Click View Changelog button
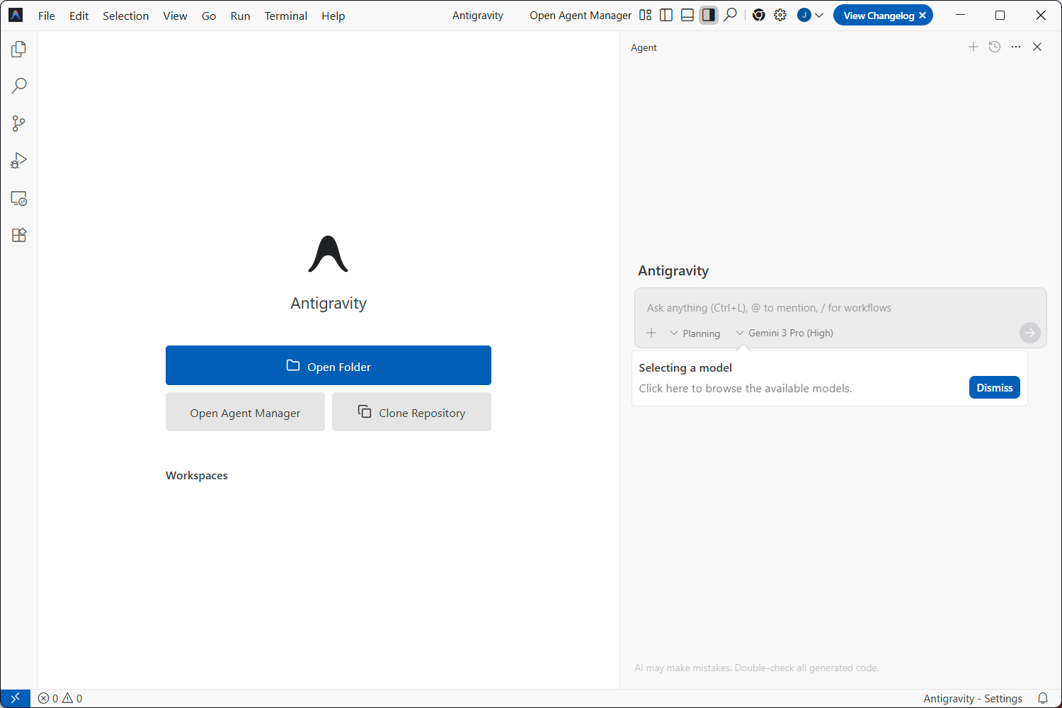The image size is (1062, 708). pos(879,16)
